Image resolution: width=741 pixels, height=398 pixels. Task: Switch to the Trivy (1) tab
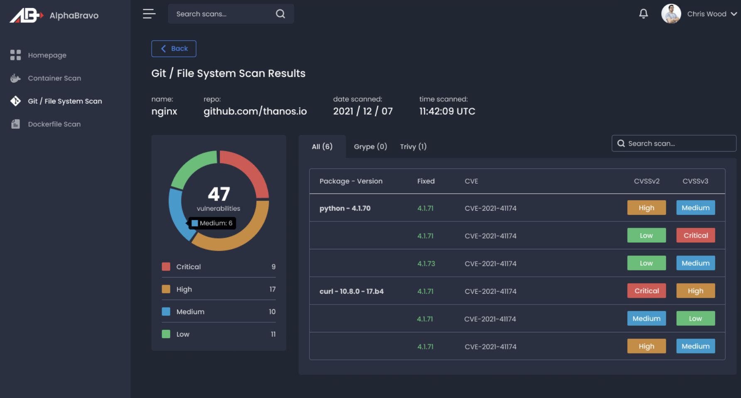tap(413, 147)
